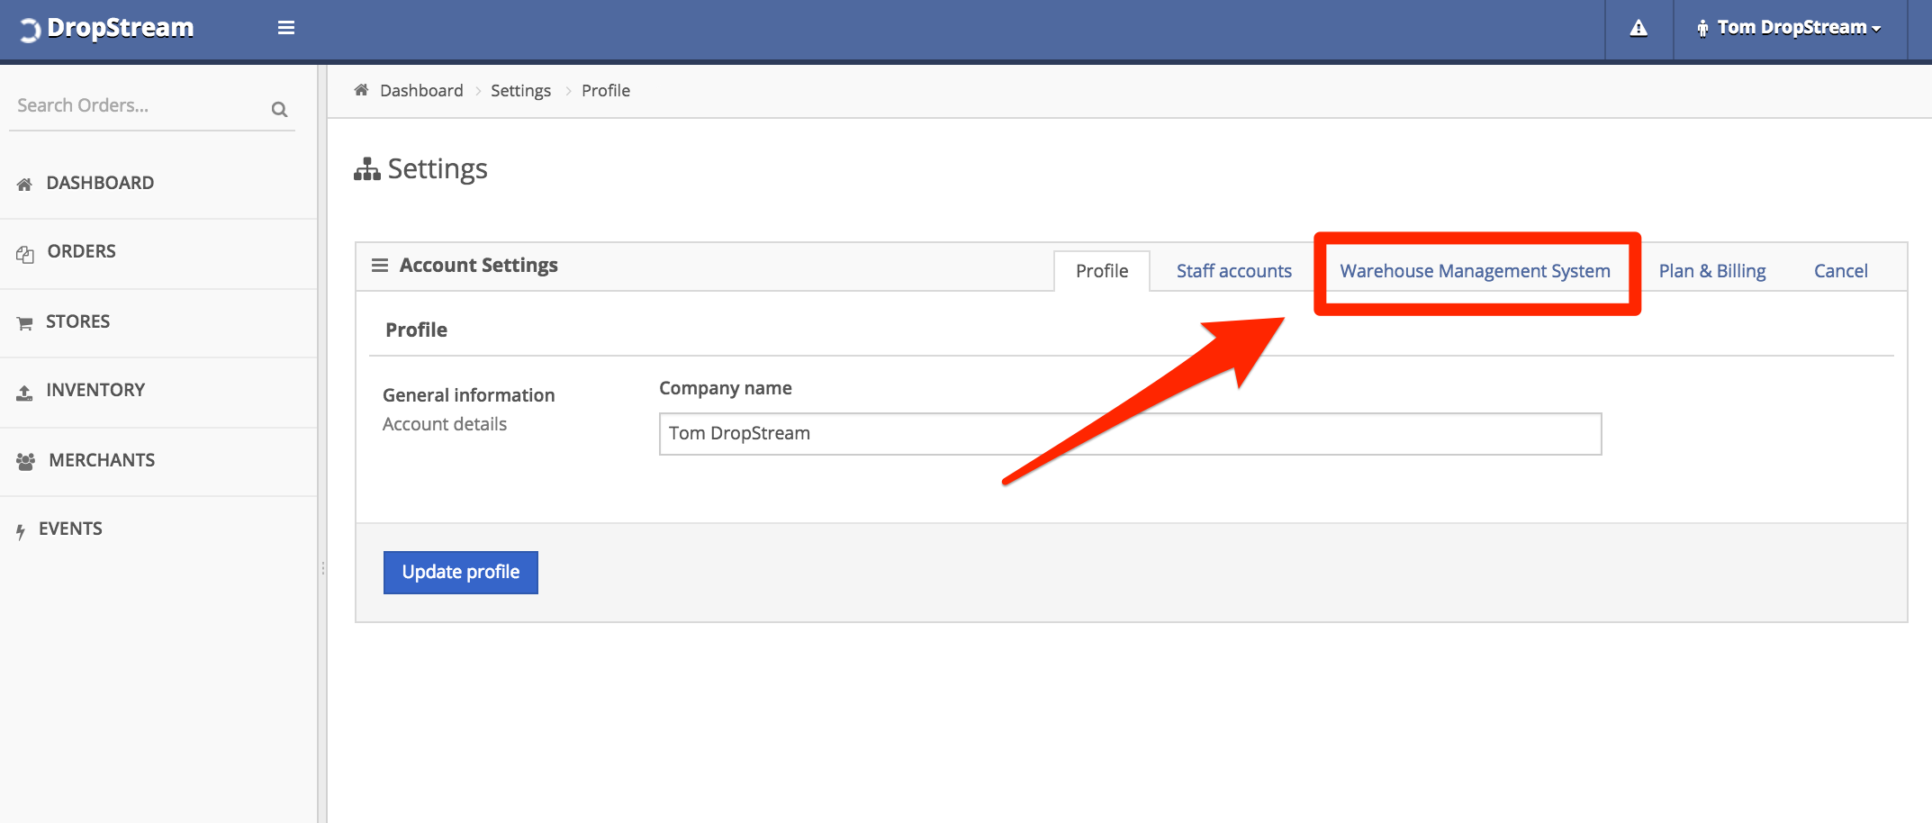The image size is (1932, 823).
Task: Click into the Company name field
Action: coord(1130,434)
